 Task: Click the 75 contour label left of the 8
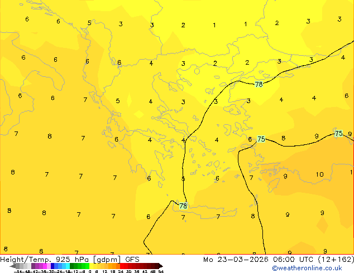261,139
